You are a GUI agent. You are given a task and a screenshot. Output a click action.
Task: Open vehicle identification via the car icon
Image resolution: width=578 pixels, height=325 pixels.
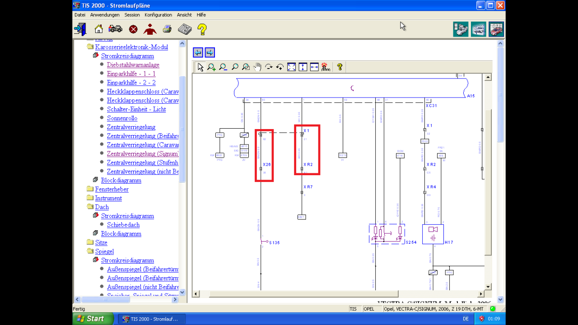[115, 28]
